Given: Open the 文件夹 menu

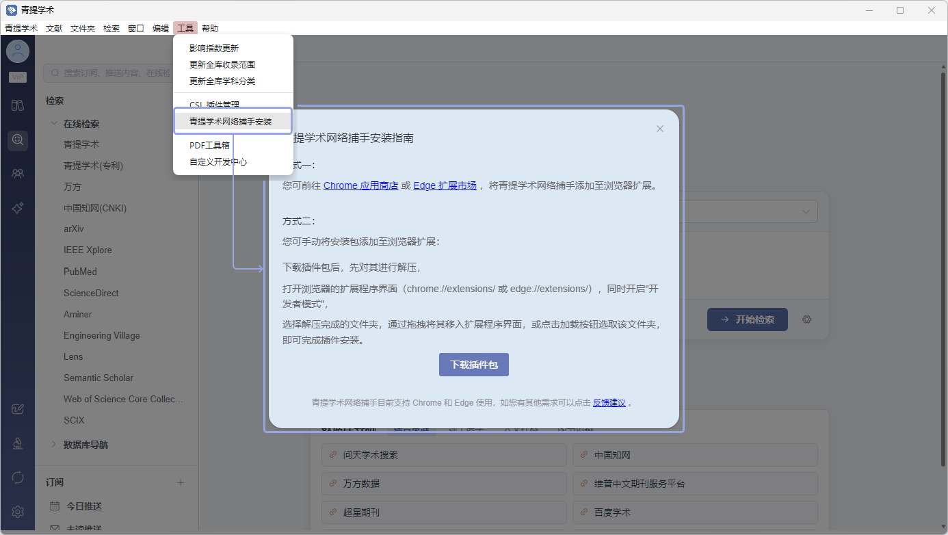Looking at the screenshot, I should (83, 28).
